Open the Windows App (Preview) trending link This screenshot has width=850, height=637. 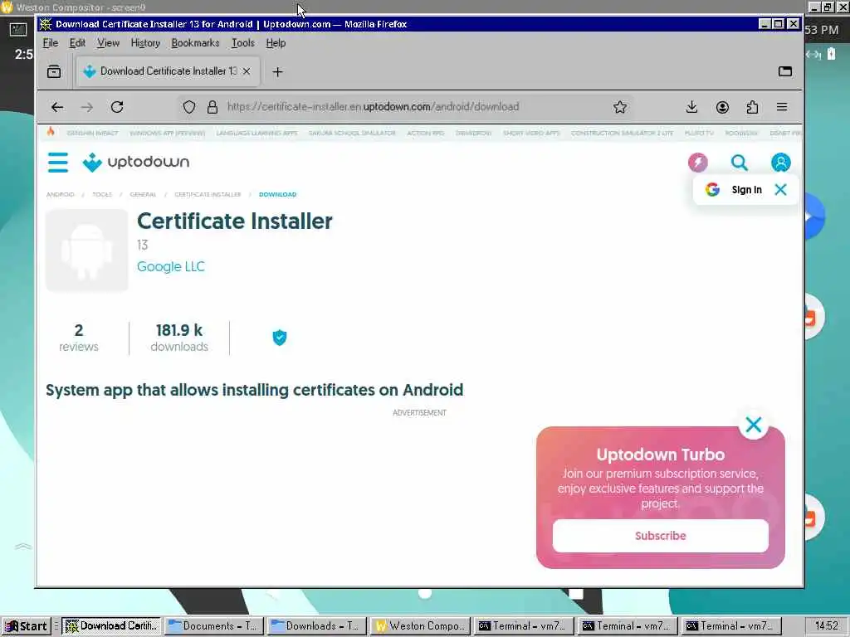point(168,133)
